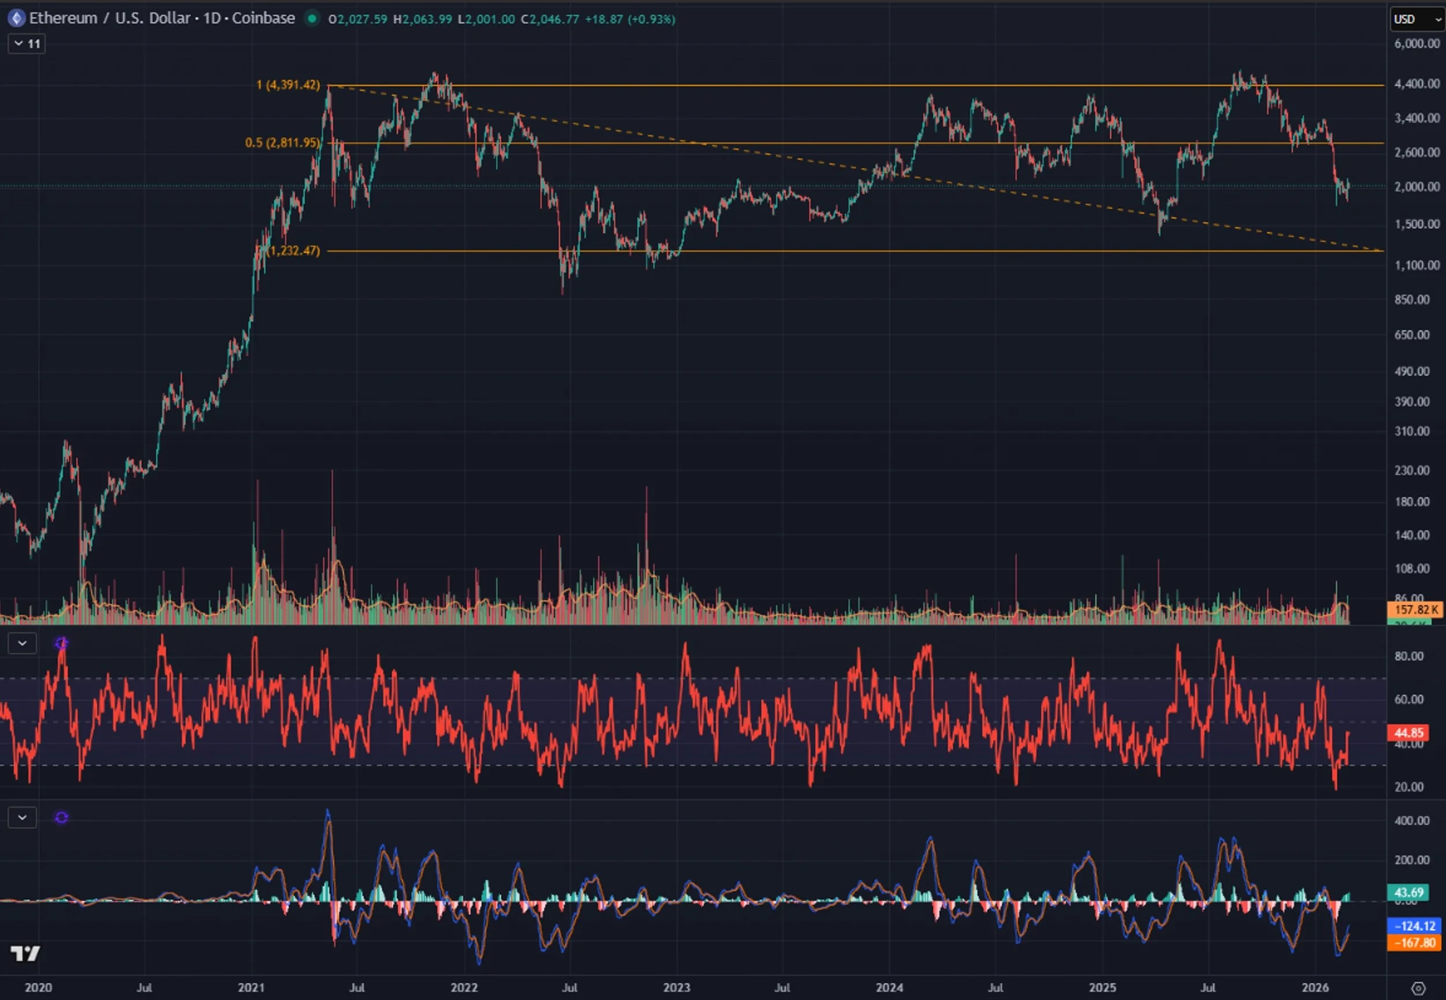Click purple sync icon in RSI pane

tap(61, 644)
